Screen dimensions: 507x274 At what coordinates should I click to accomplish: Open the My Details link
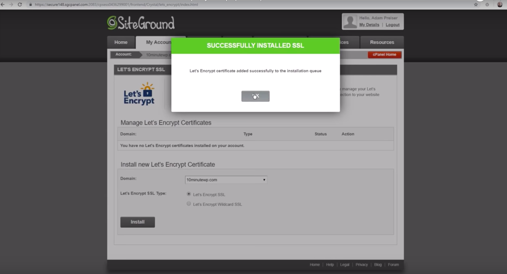(x=369, y=25)
